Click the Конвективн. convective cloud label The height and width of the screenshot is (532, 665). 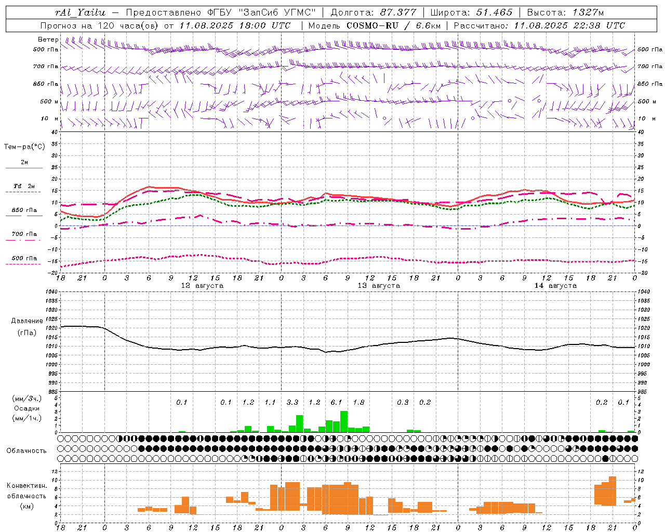(x=26, y=485)
